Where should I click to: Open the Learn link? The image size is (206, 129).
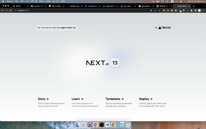(77, 99)
